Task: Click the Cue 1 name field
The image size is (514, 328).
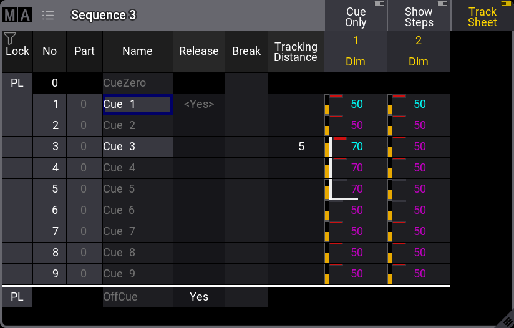Action: (137, 104)
